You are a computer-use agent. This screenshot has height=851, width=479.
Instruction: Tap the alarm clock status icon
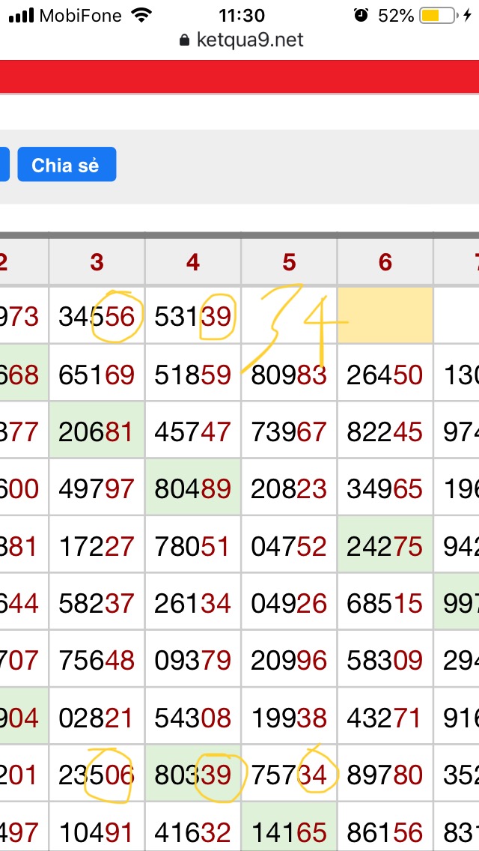pos(361,15)
